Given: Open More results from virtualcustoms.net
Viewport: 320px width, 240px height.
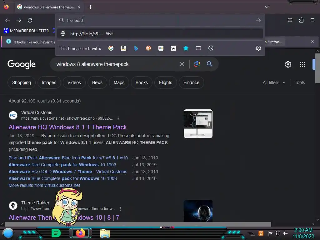Looking at the screenshot, I should coord(44,185).
